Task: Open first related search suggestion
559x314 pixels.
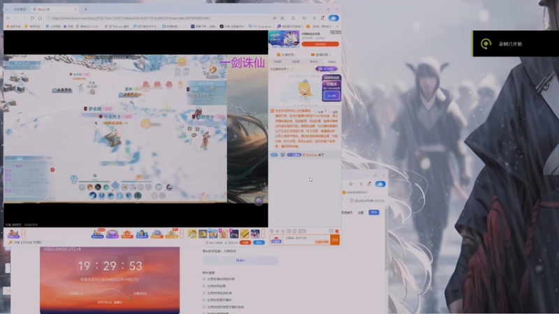Action: coord(221,279)
